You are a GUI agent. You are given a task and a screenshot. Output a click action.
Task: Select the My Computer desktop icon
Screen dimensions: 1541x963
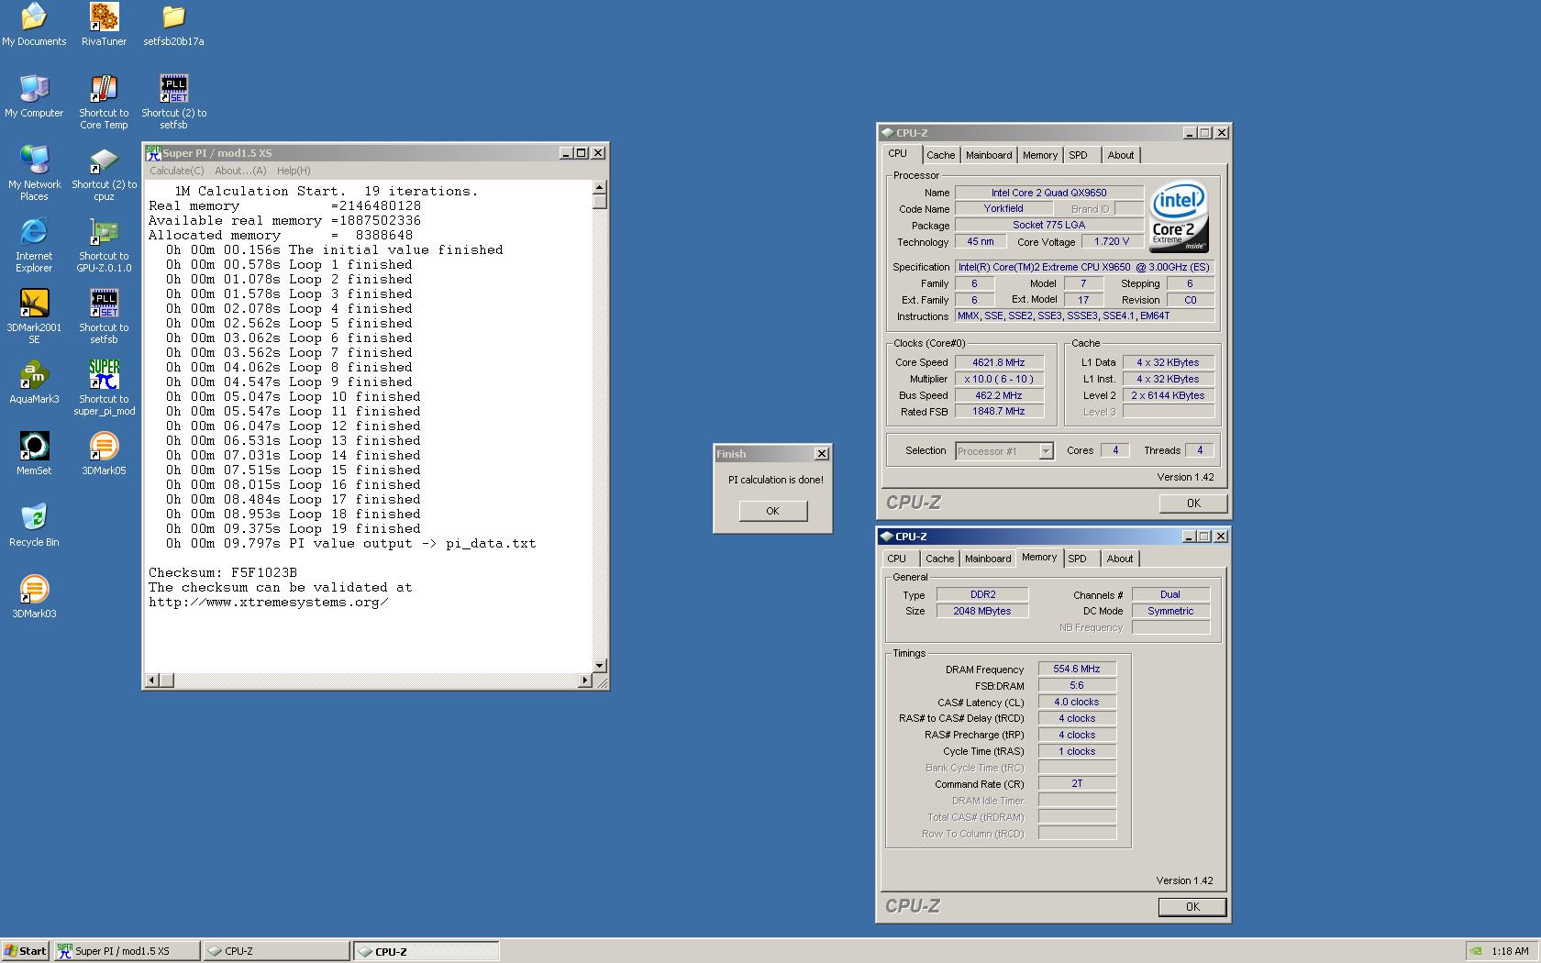point(34,96)
